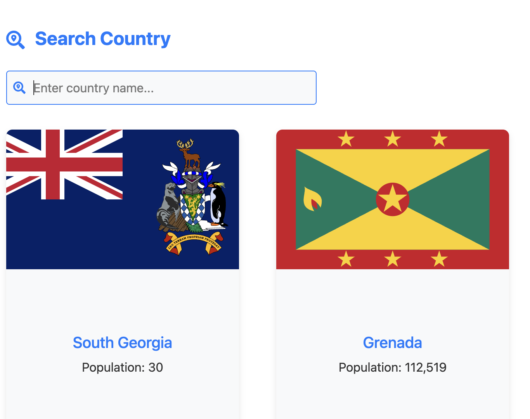The height and width of the screenshot is (419, 530).
Task: Open the South Georgia country link
Action: (122, 343)
